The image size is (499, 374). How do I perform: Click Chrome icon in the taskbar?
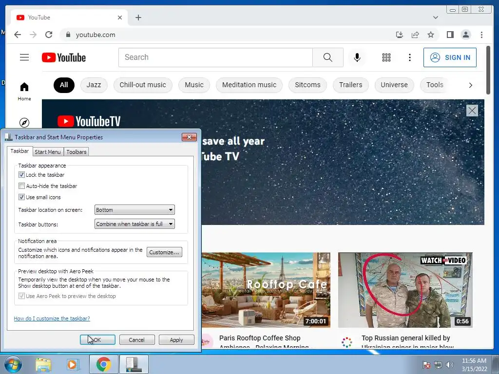103,364
